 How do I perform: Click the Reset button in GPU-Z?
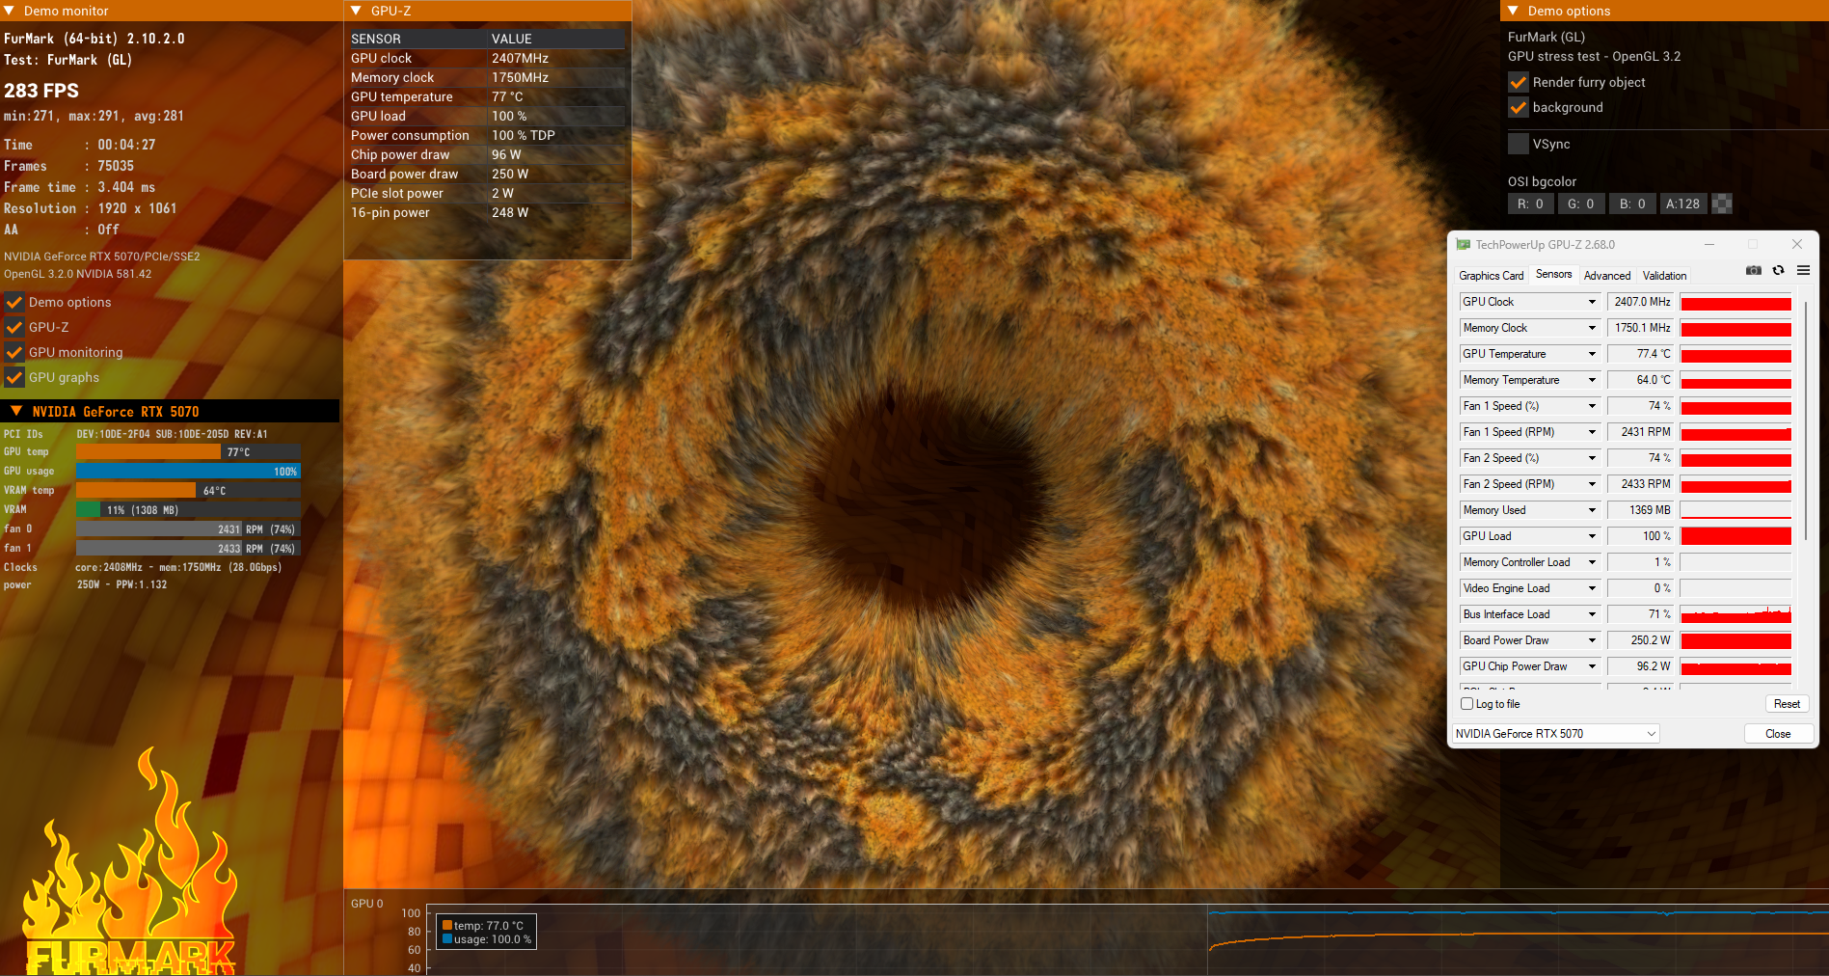tap(1786, 704)
